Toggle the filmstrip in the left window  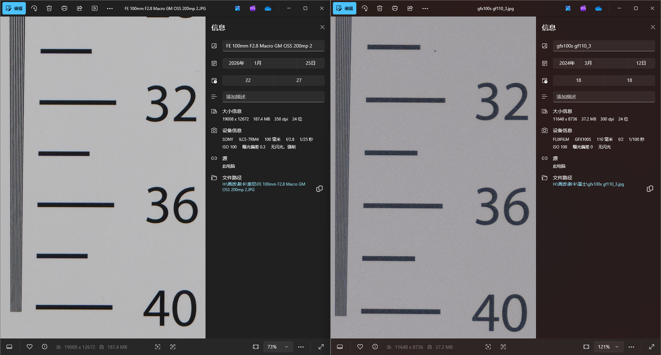tap(9, 347)
